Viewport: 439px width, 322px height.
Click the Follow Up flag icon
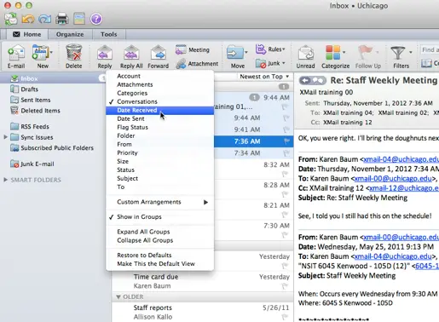pyautogui.click(x=366, y=52)
